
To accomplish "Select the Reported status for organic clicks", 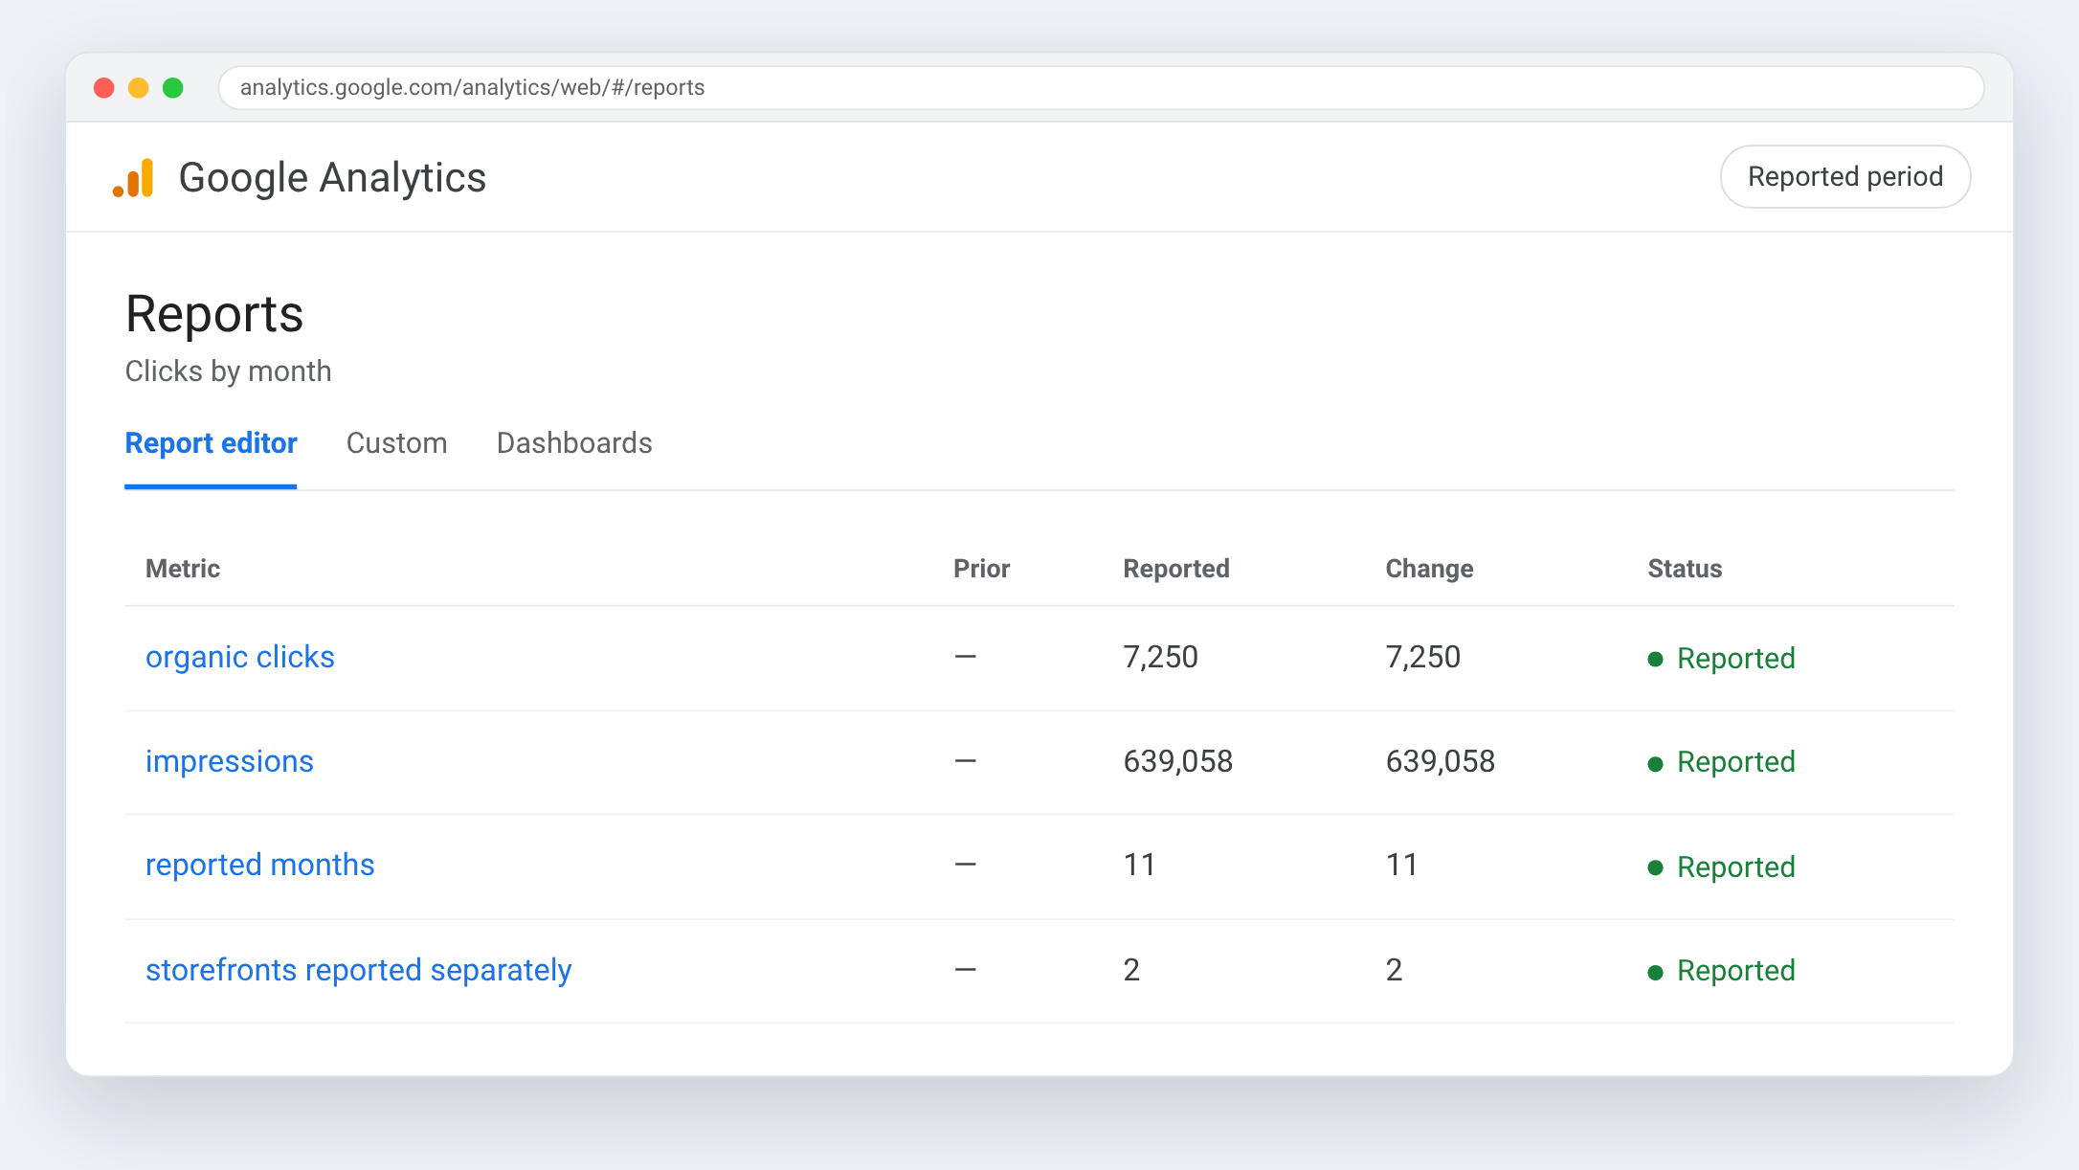I will (1721, 659).
